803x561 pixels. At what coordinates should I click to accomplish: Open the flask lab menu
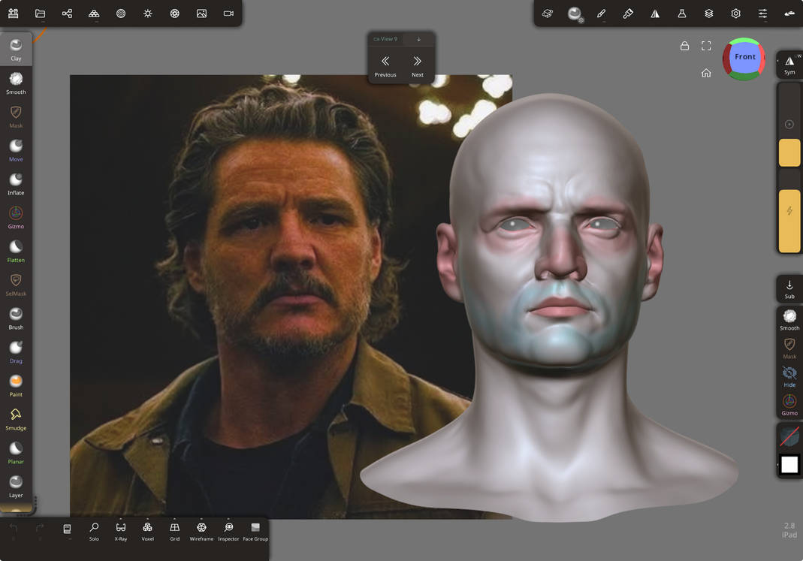[x=681, y=14]
